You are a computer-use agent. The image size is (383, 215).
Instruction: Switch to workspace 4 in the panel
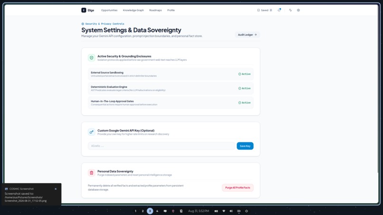[x=157, y=211]
